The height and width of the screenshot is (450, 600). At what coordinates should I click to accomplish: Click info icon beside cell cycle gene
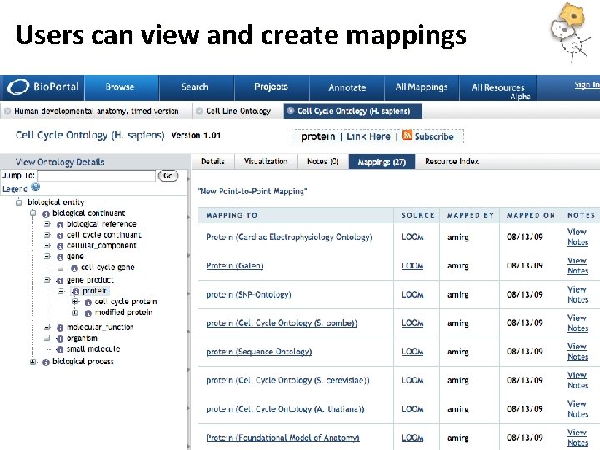coord(74,267)
